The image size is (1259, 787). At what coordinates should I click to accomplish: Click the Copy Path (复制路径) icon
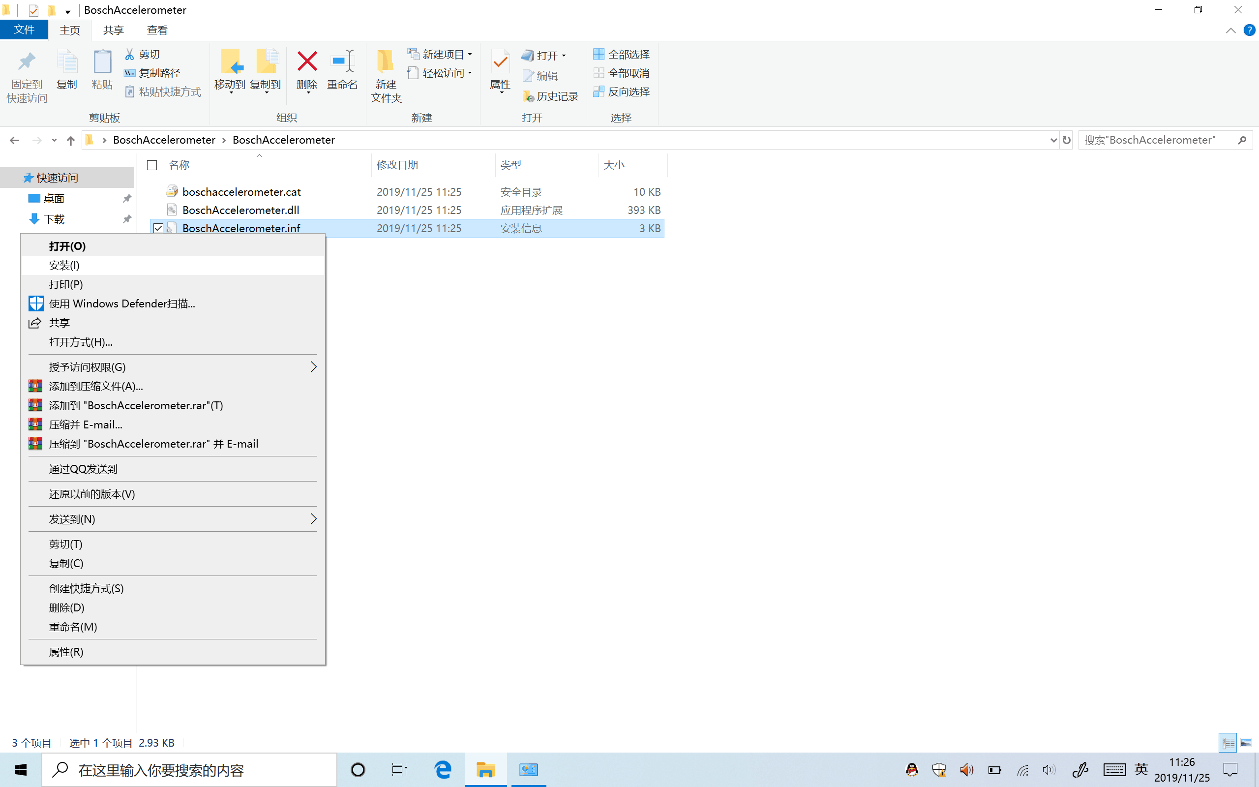129,73
